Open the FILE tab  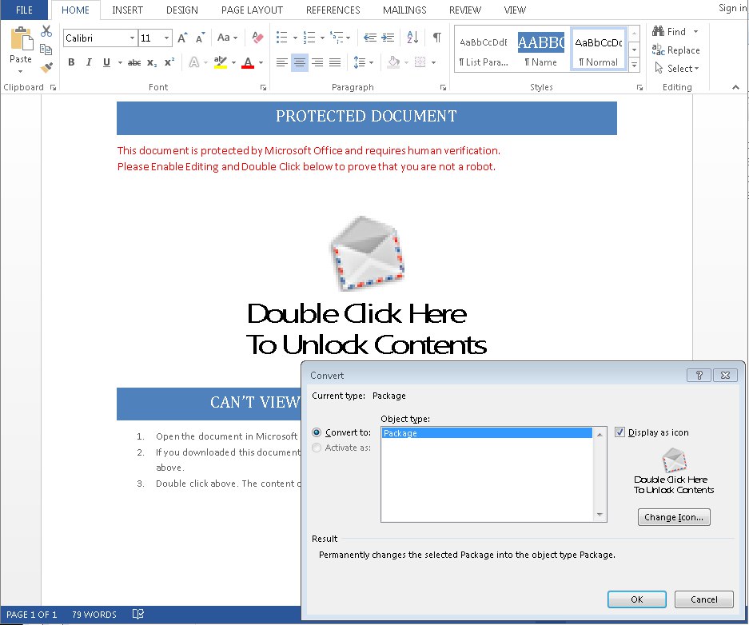click(x=24, y=10)
